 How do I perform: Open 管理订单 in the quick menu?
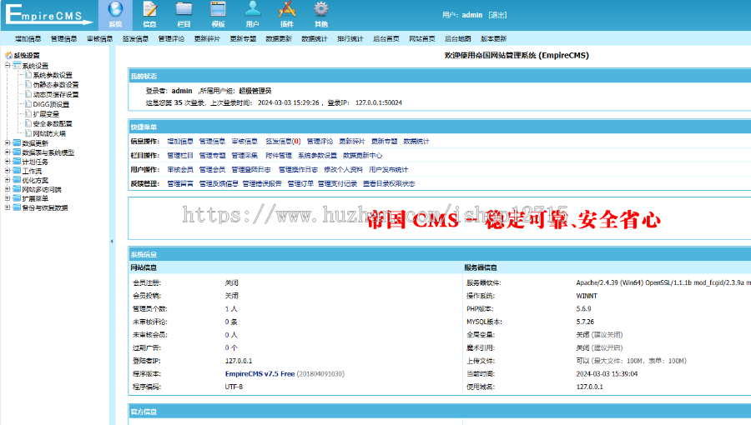point(300,183)
